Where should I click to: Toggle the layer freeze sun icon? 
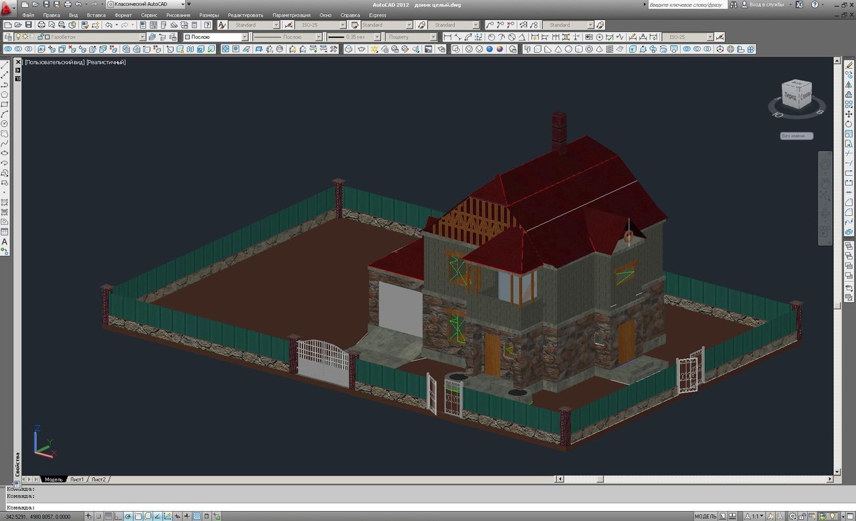pyautogui.click(x=24, y=37)
